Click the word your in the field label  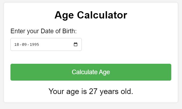tap(33, 31)
